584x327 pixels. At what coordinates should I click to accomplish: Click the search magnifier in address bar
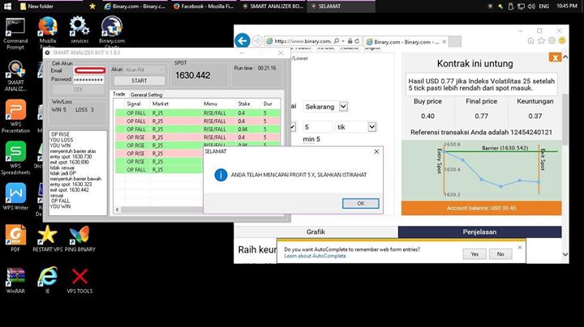(337, 40)
